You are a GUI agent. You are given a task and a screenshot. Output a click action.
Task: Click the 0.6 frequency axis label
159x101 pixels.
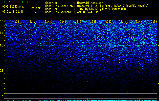(x=2, y=96)
